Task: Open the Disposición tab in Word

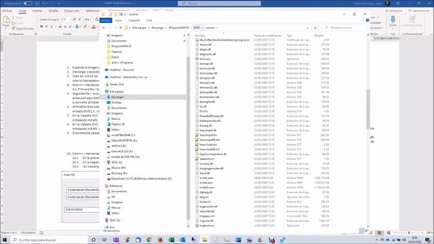Action: [72, 11]
